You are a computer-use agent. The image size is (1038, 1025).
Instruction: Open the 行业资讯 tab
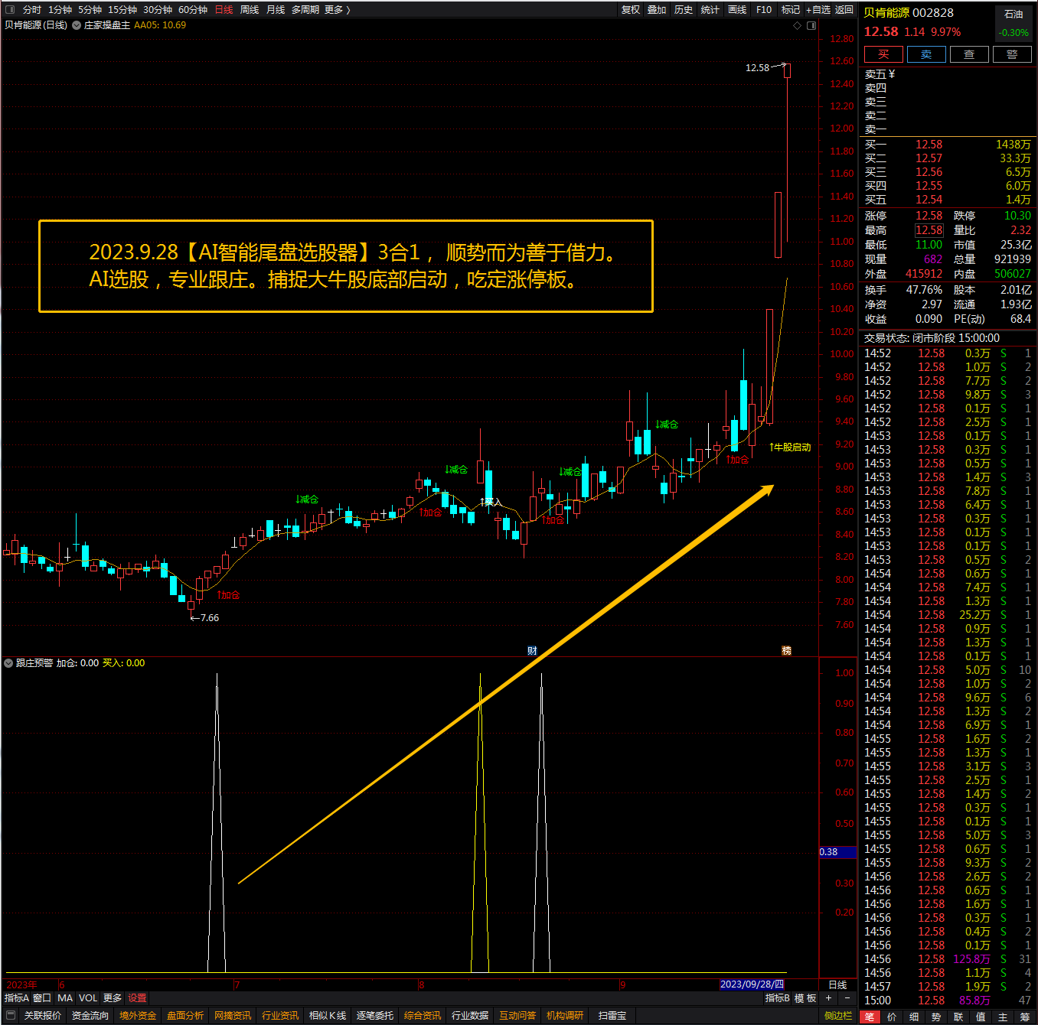click(x=280, y=1016)
